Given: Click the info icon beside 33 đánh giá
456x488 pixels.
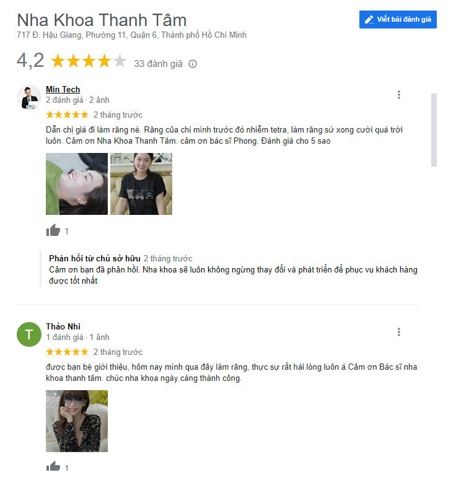Looking at the screenshot, I should 193,64.
